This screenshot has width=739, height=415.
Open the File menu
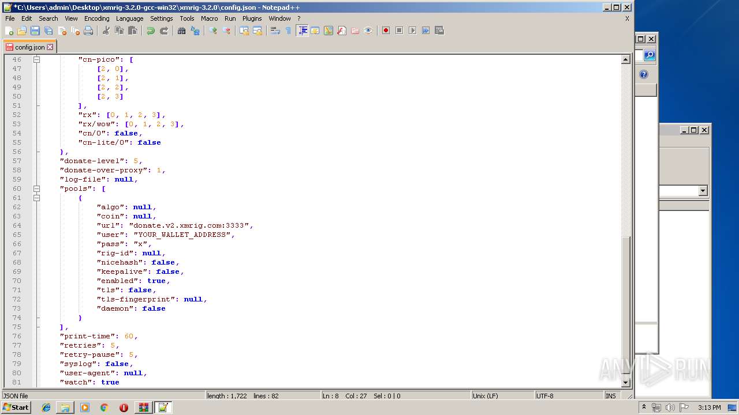pyautogui.click(x=10, y=18)
